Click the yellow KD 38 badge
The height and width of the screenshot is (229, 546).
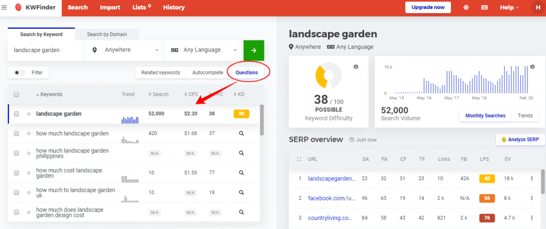coord(242,114)
